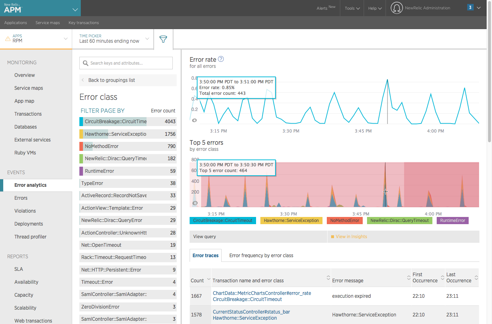Switch to Error frequency by error class tab

tap(261, 255)
